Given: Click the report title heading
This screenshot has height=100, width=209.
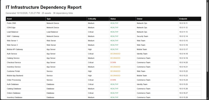Looking at the screenshot, I should coord(44,7).
